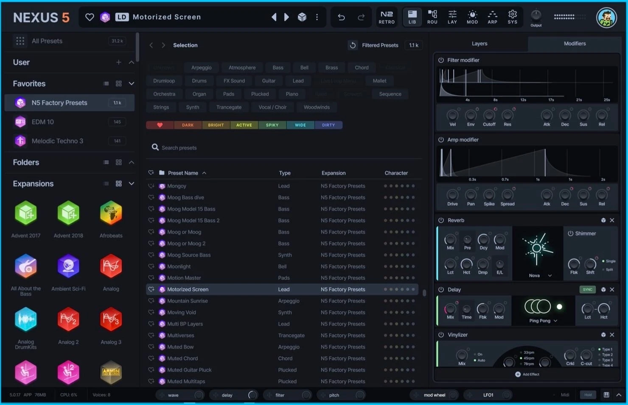Click the Add Effect plus button

click(x=518, y=374)
